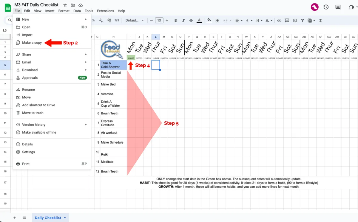Select Make available offline

click(x=52, y=132)
